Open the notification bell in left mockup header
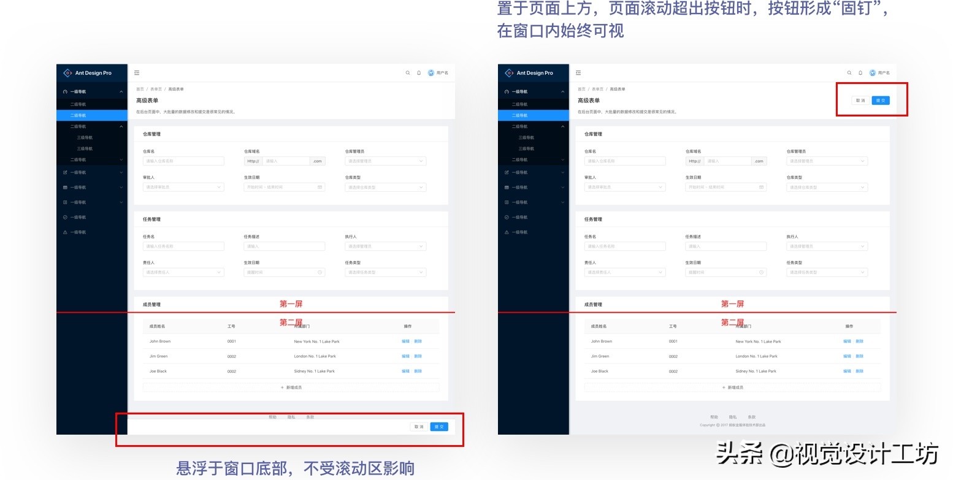 (x=419, y=73)
